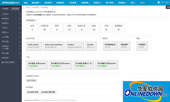Open the 网站管理 dropdown menu
Screen dimensions: 170x102
[36, 3]
